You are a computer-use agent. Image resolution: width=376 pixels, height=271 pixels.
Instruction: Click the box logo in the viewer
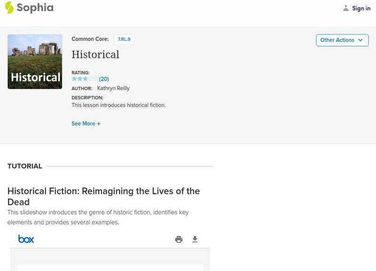coord(26,239)
